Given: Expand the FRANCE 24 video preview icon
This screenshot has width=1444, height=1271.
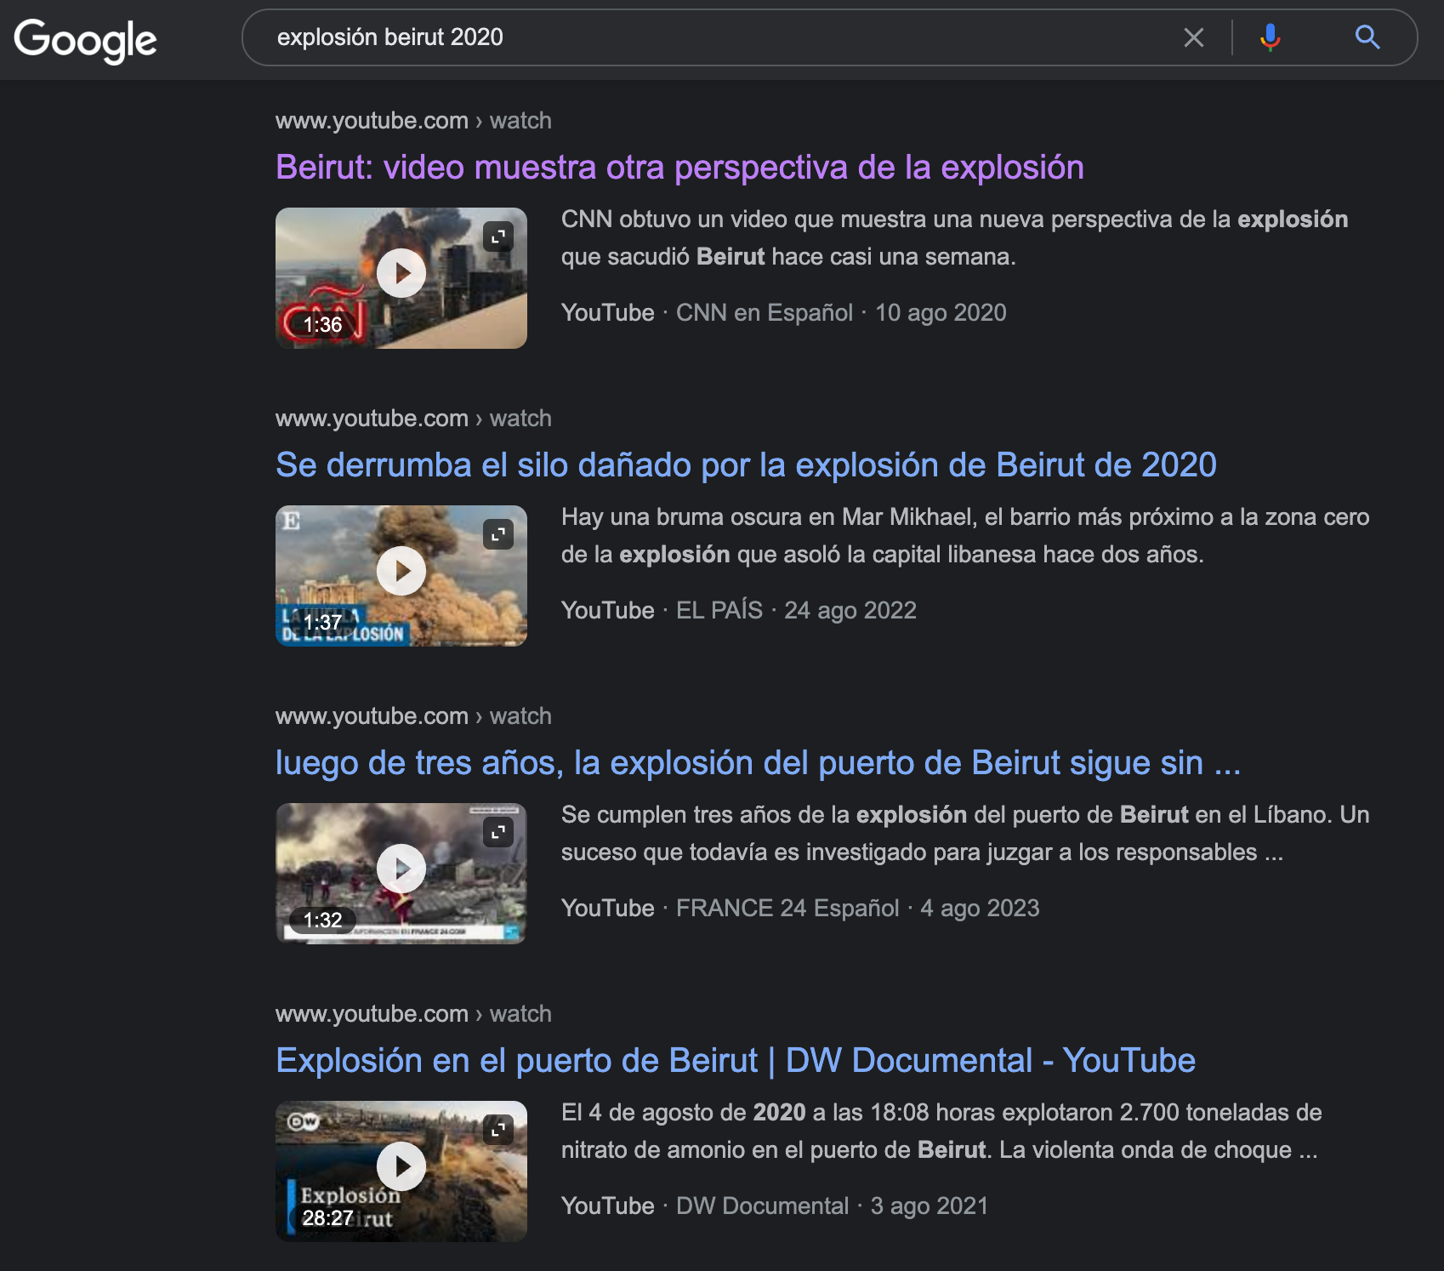Looking at the screenshot, I should (498, 832).
